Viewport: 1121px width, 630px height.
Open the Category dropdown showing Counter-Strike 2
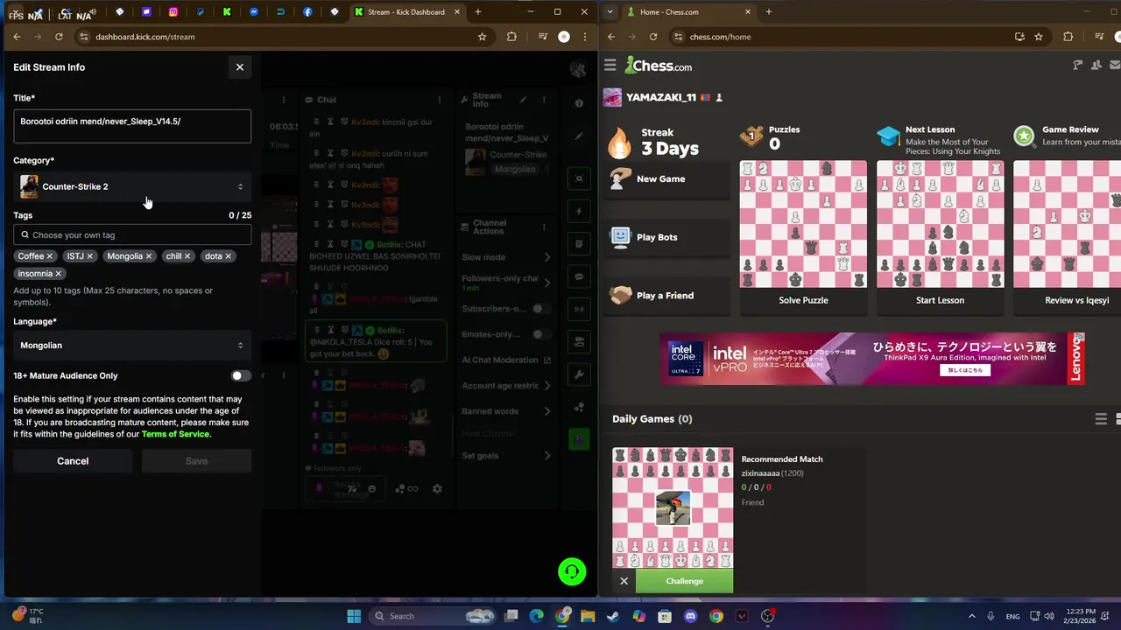pos(132,186)
